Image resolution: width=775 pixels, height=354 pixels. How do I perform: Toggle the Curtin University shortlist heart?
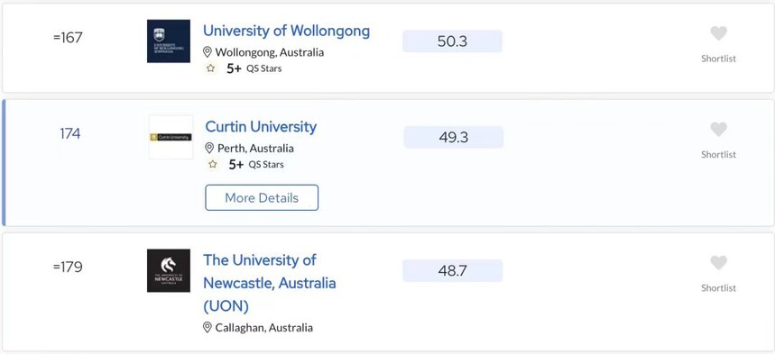[x=718, y=130]
